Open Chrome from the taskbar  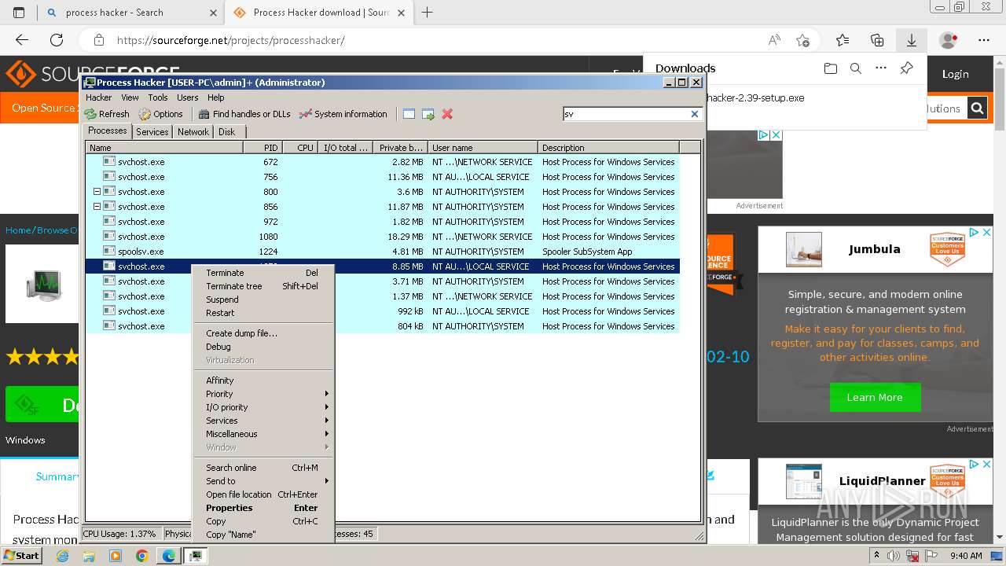coord(141,556)
